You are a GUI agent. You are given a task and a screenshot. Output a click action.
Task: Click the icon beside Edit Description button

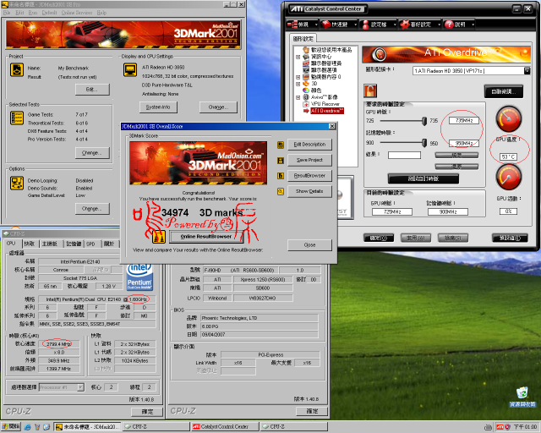[x=281, y=145]
